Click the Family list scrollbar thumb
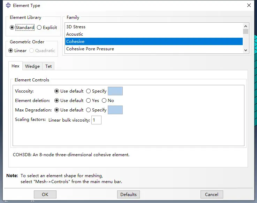The width and height of the screenshot is (257, 203). (245, 31)
